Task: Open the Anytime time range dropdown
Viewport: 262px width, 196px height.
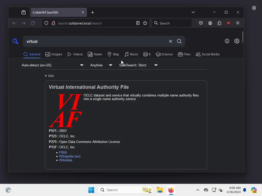Action: click(x=101, y=65)
